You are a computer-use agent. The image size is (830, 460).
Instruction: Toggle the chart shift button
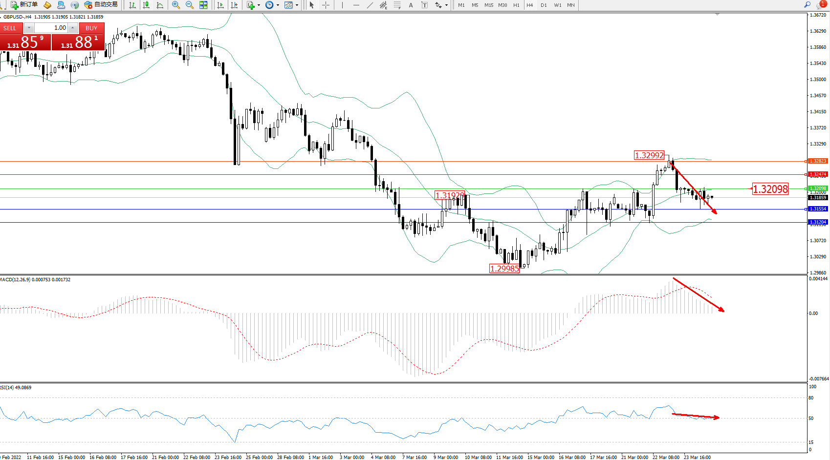coord(234,5)
